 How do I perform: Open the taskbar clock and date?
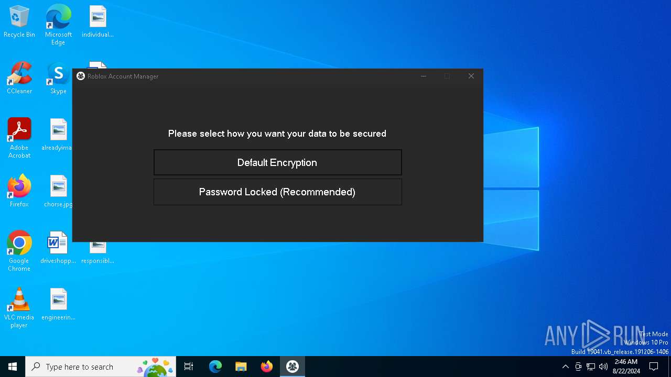pyautogui.click(x=626, y=367)
